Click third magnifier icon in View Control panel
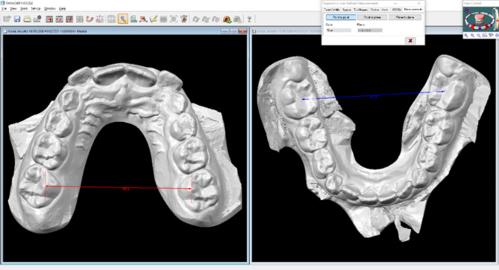The width and height of the screenshot is (499, 270). pyautogui.click(x=478, y=36)
